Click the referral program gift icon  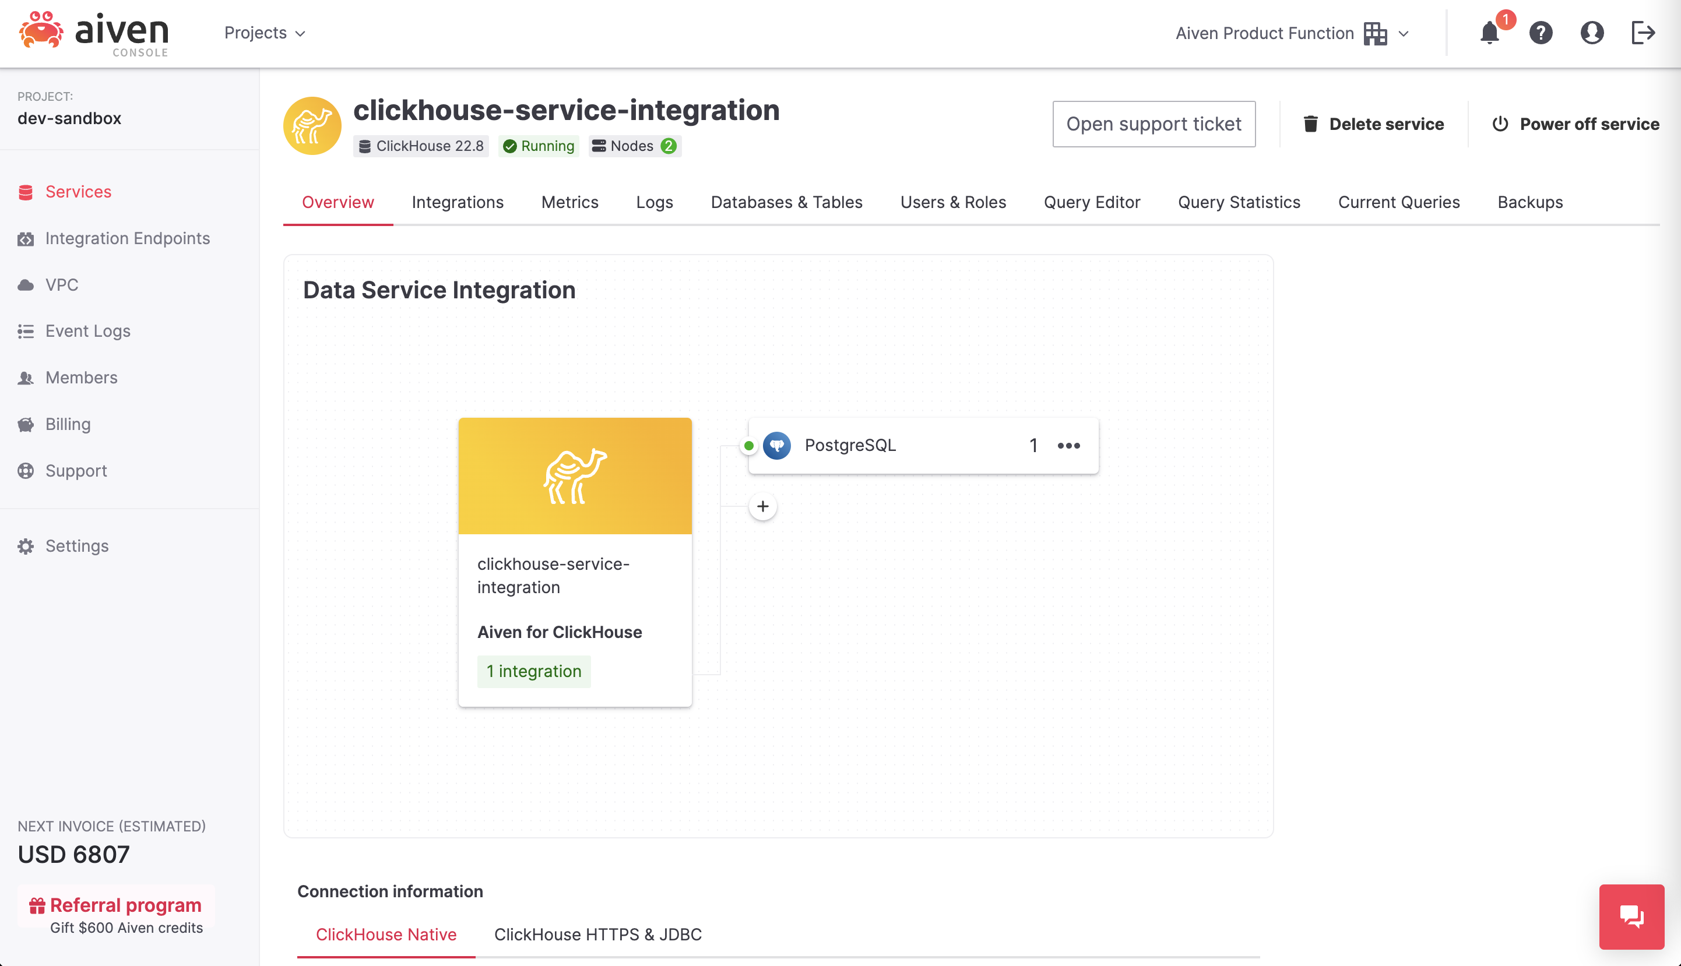37,905
